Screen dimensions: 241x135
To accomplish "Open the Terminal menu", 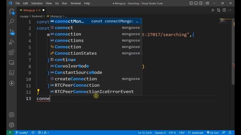I will (x=75, y=3).
